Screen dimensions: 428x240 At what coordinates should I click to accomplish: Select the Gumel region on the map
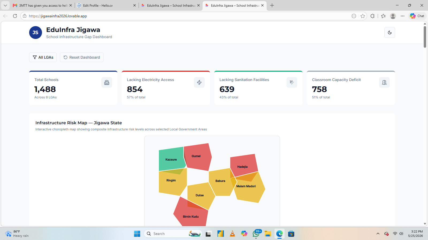198,157
